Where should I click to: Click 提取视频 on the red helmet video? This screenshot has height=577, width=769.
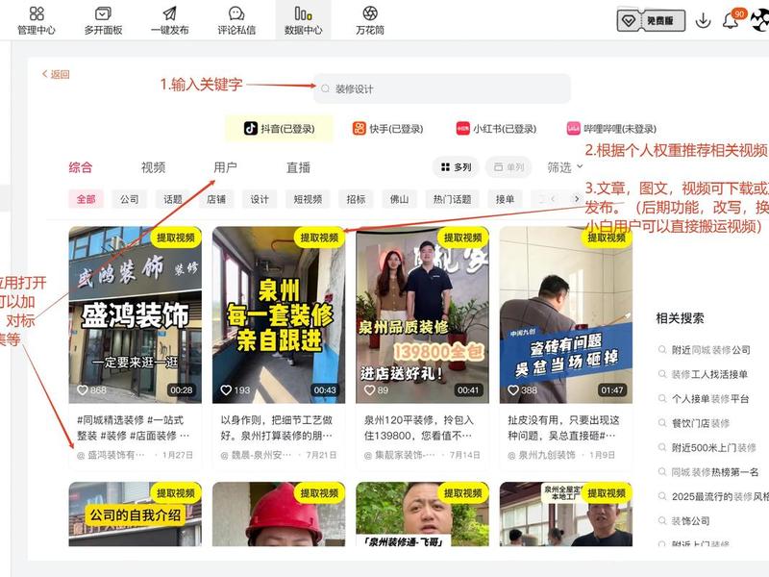tap(319, 492)
